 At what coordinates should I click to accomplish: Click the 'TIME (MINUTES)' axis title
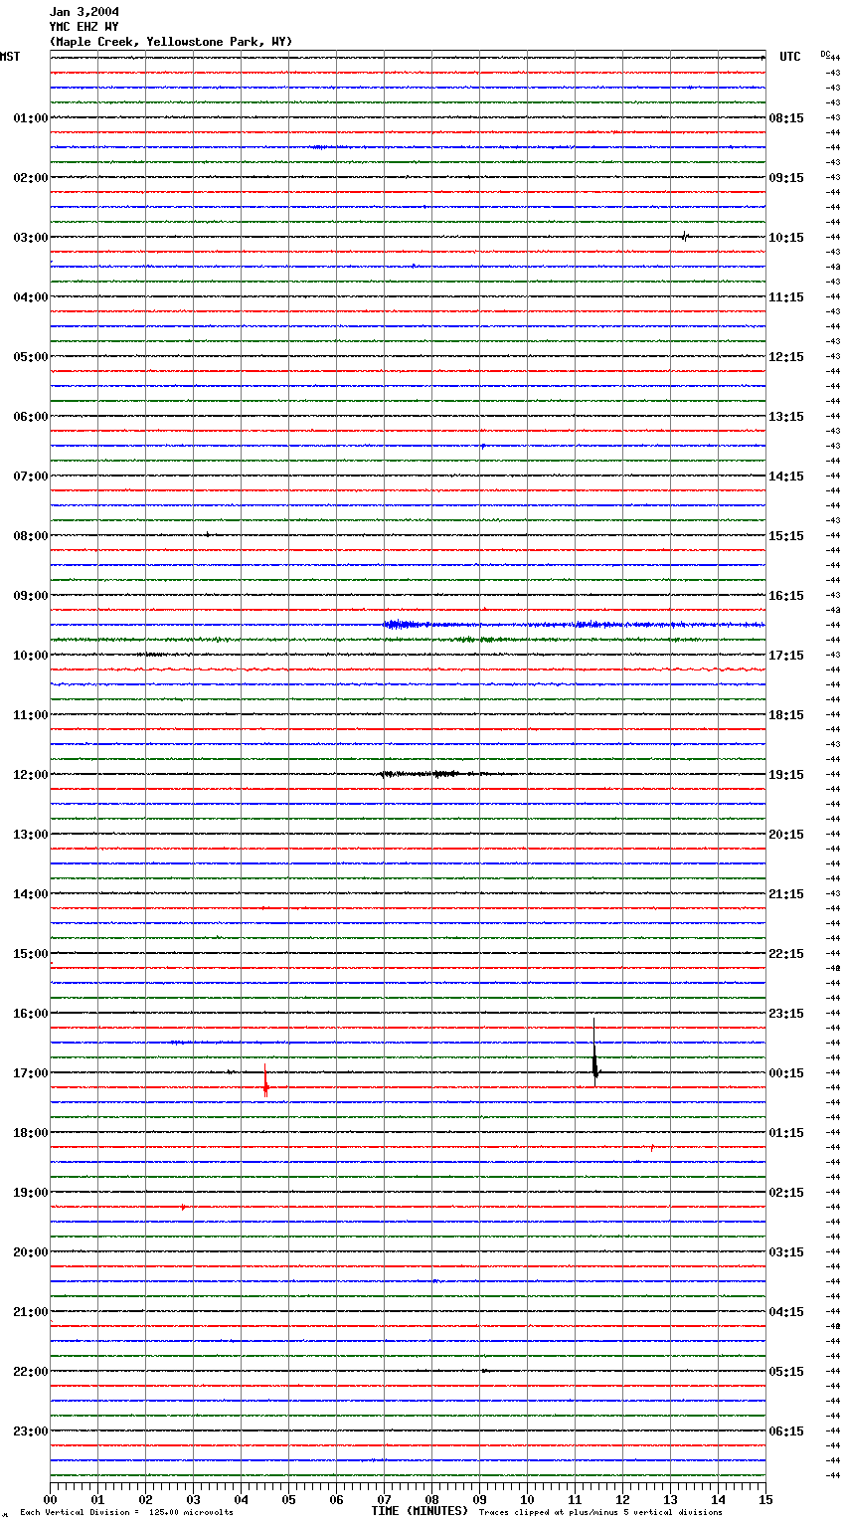click(x=420, y=1511)
